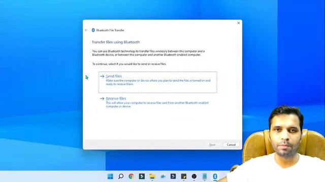Click the heading 'Transfer files using Bluetooth'
The width and height of the screenshot is (325, 182).
click(x=116, y=42)
